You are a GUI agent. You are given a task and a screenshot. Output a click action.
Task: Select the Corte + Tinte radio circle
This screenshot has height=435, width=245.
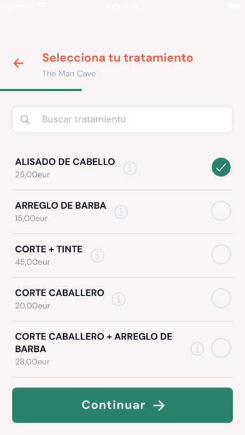pyautogui.click(x=221, y=254)
